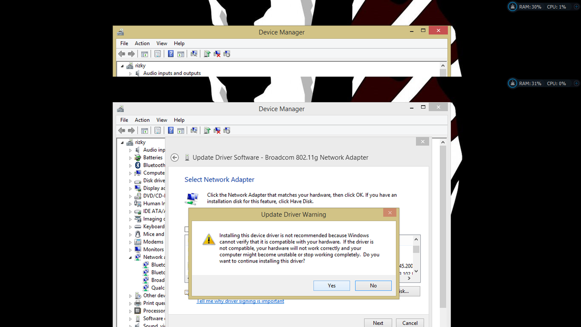The height and width of the screenshot is (327, 581).
Task: Expand the Print queues tree node
Action: 130,303
